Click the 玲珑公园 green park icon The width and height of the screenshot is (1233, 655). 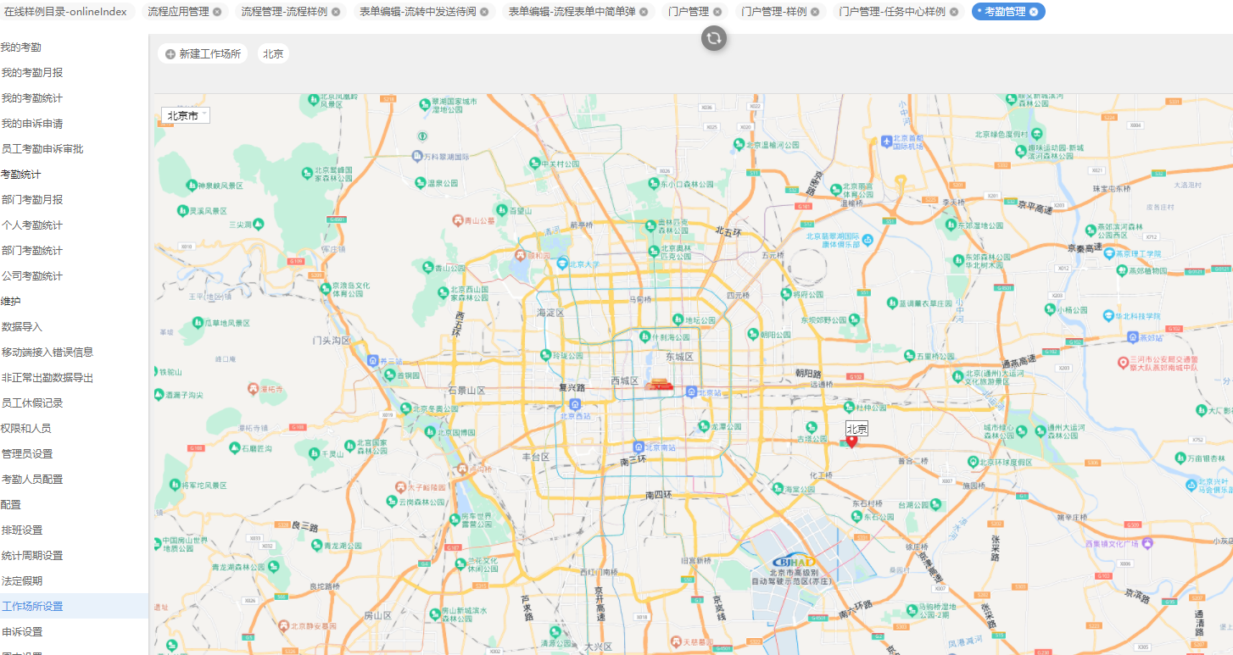(545, 356)
